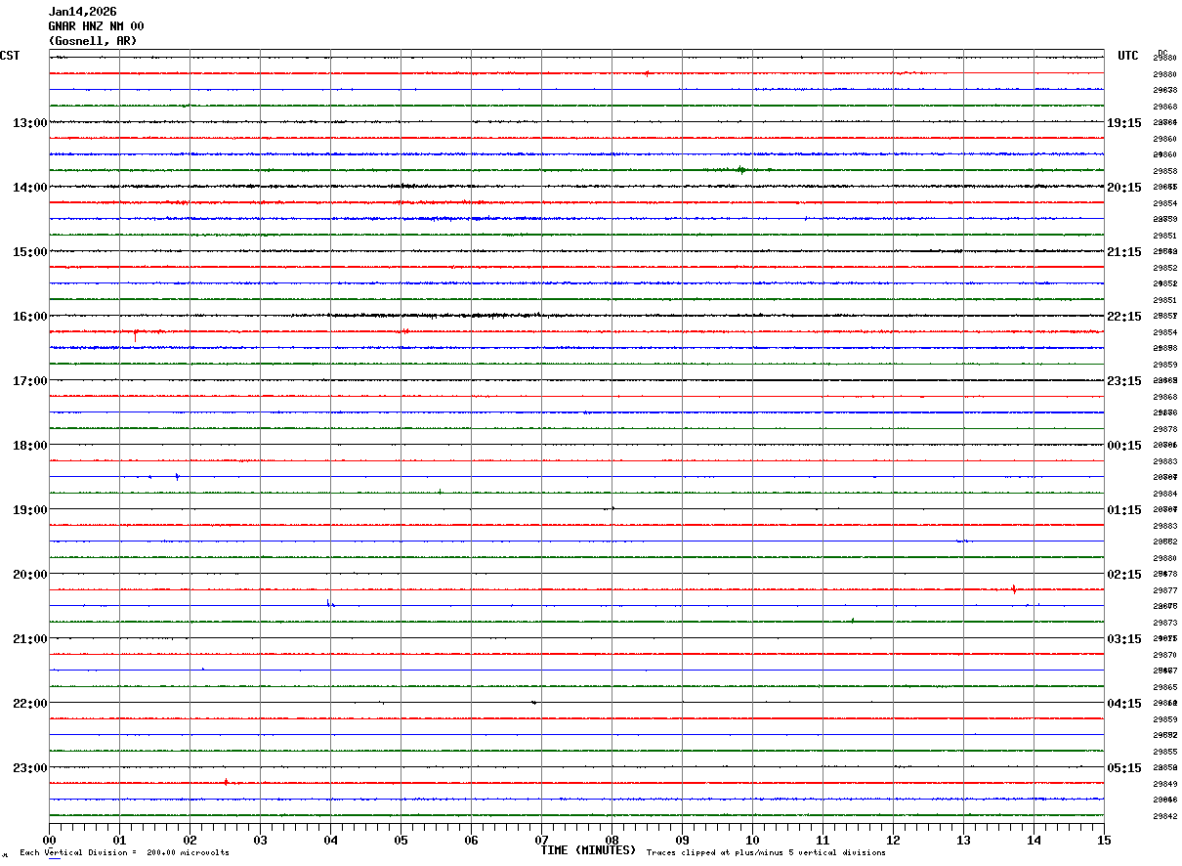Click the red spike below the 23:00 trace
1182x866 pixels.
[x=226, y=782]
